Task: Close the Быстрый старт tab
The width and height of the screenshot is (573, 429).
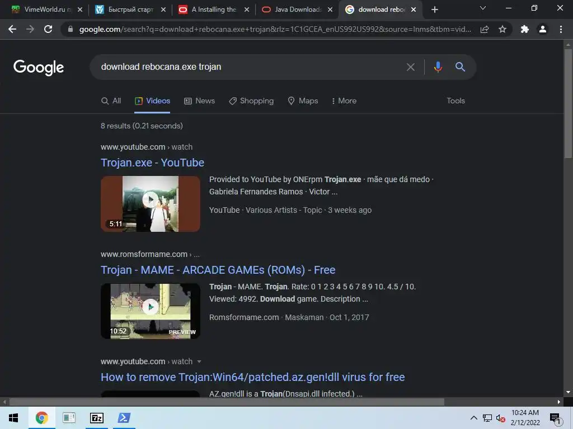Action: pyautogui.click(x=163, y=9)
